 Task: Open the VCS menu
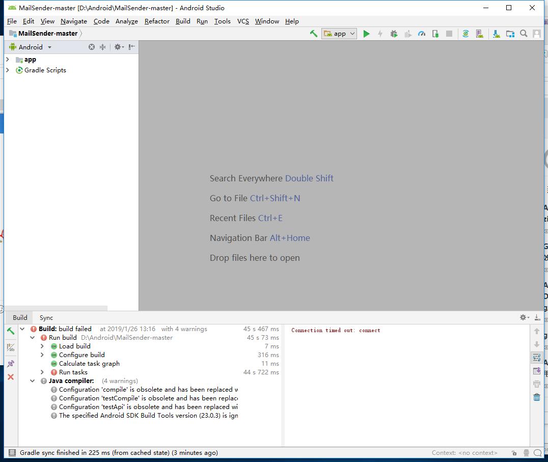pos(243,21)
